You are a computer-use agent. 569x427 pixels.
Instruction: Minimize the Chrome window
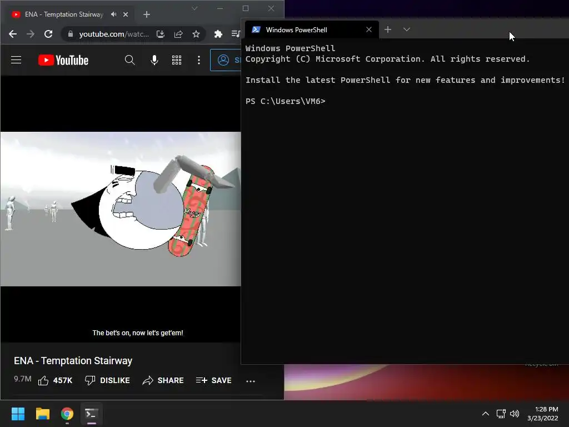click(220, 8)
